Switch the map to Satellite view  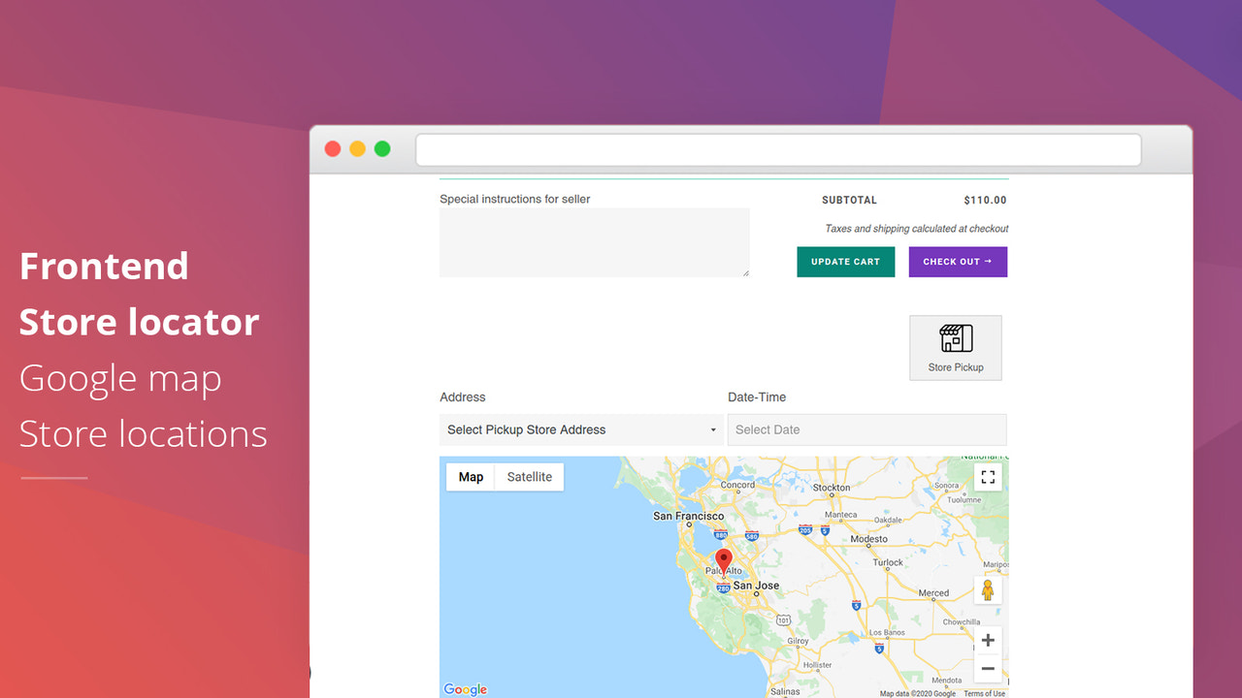529,476
